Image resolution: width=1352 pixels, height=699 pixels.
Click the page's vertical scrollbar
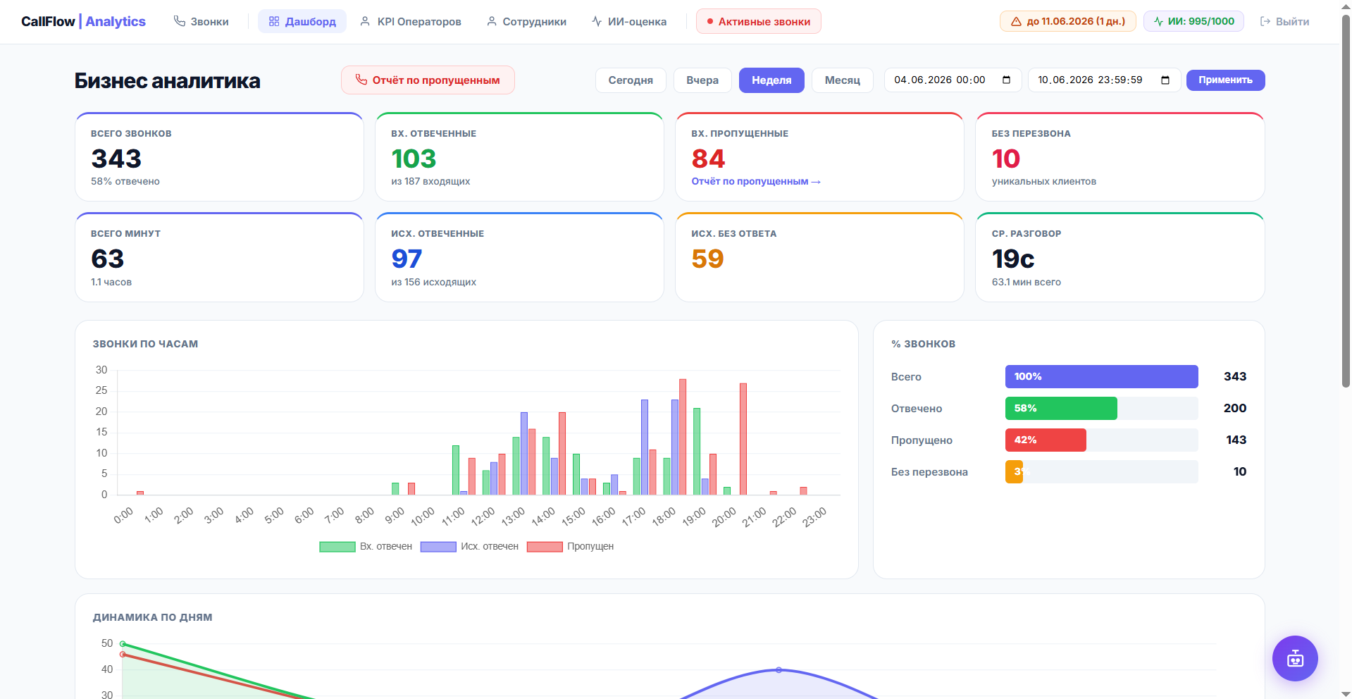[1346, 201]
